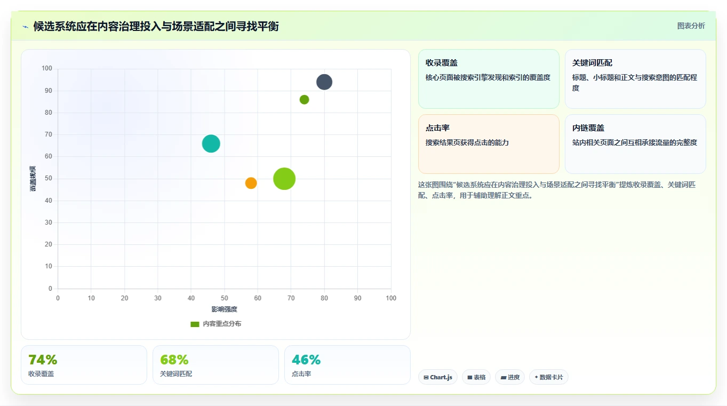727x406 pixels.
Task: Click the 进度 tag icon
Action: click(504, 378)
